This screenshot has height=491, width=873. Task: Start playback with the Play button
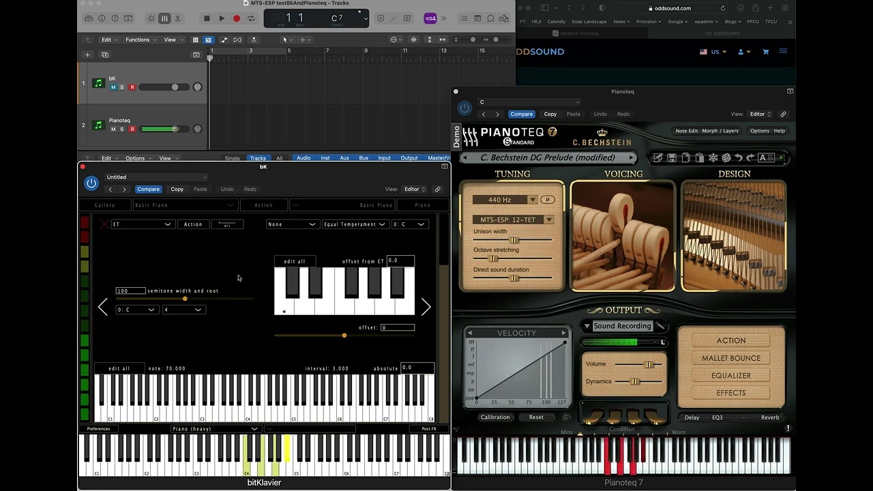(x=222, y=18)
